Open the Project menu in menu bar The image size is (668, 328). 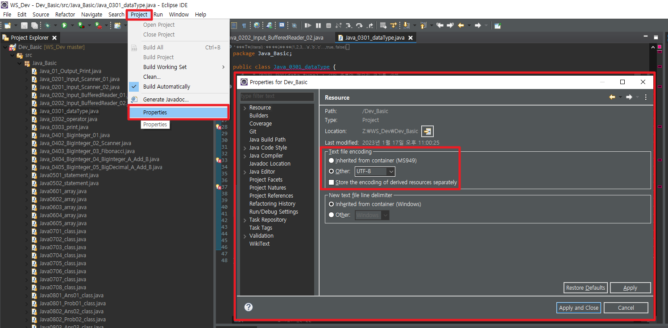coord(139,14)
